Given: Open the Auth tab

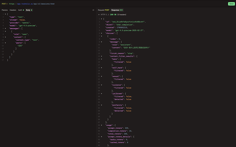Looking at the screenshot, I should click(21, 10).
